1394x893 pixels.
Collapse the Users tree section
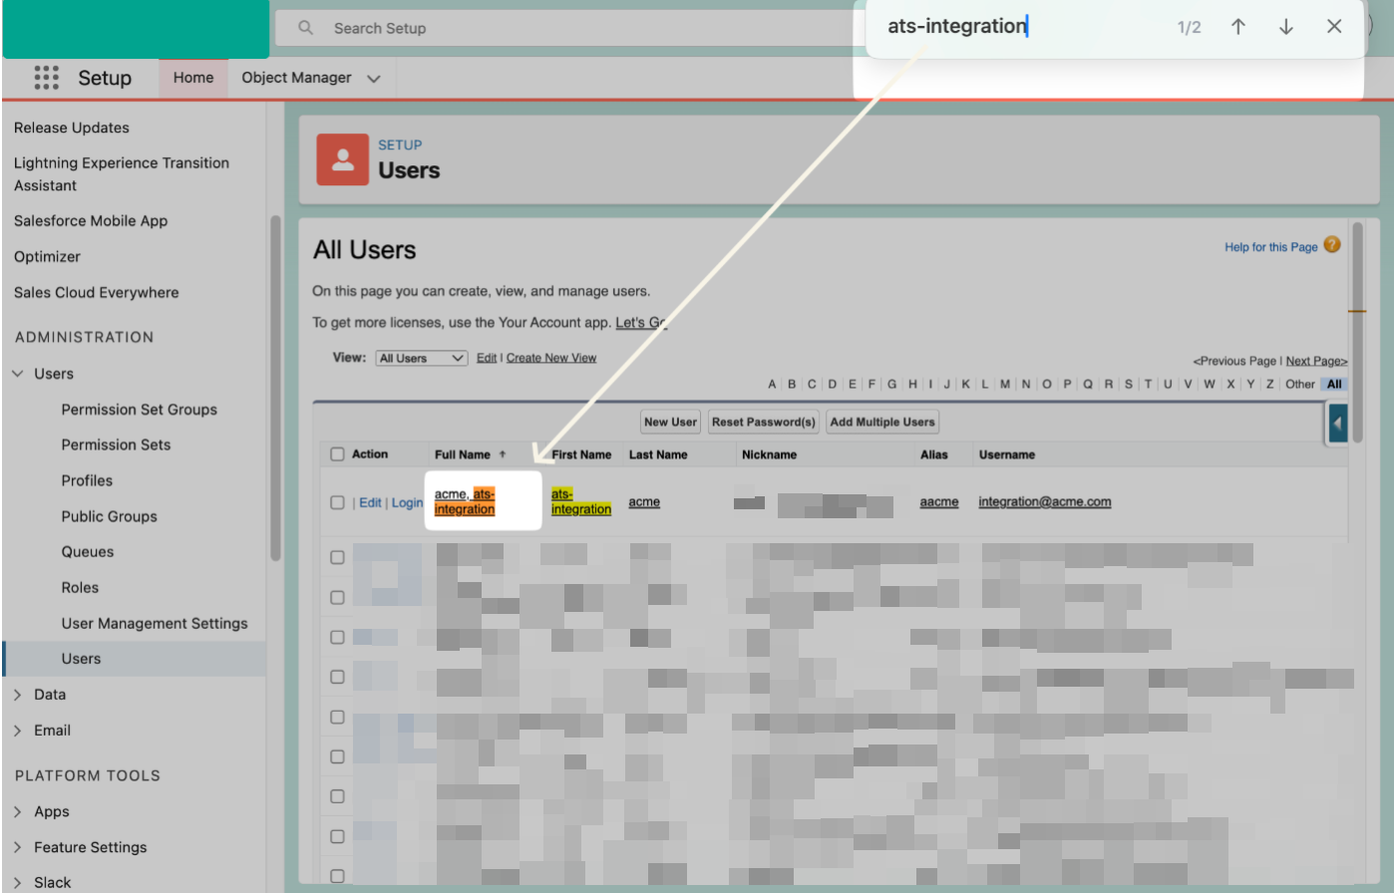pyautogui.click(x=17, y=374)
